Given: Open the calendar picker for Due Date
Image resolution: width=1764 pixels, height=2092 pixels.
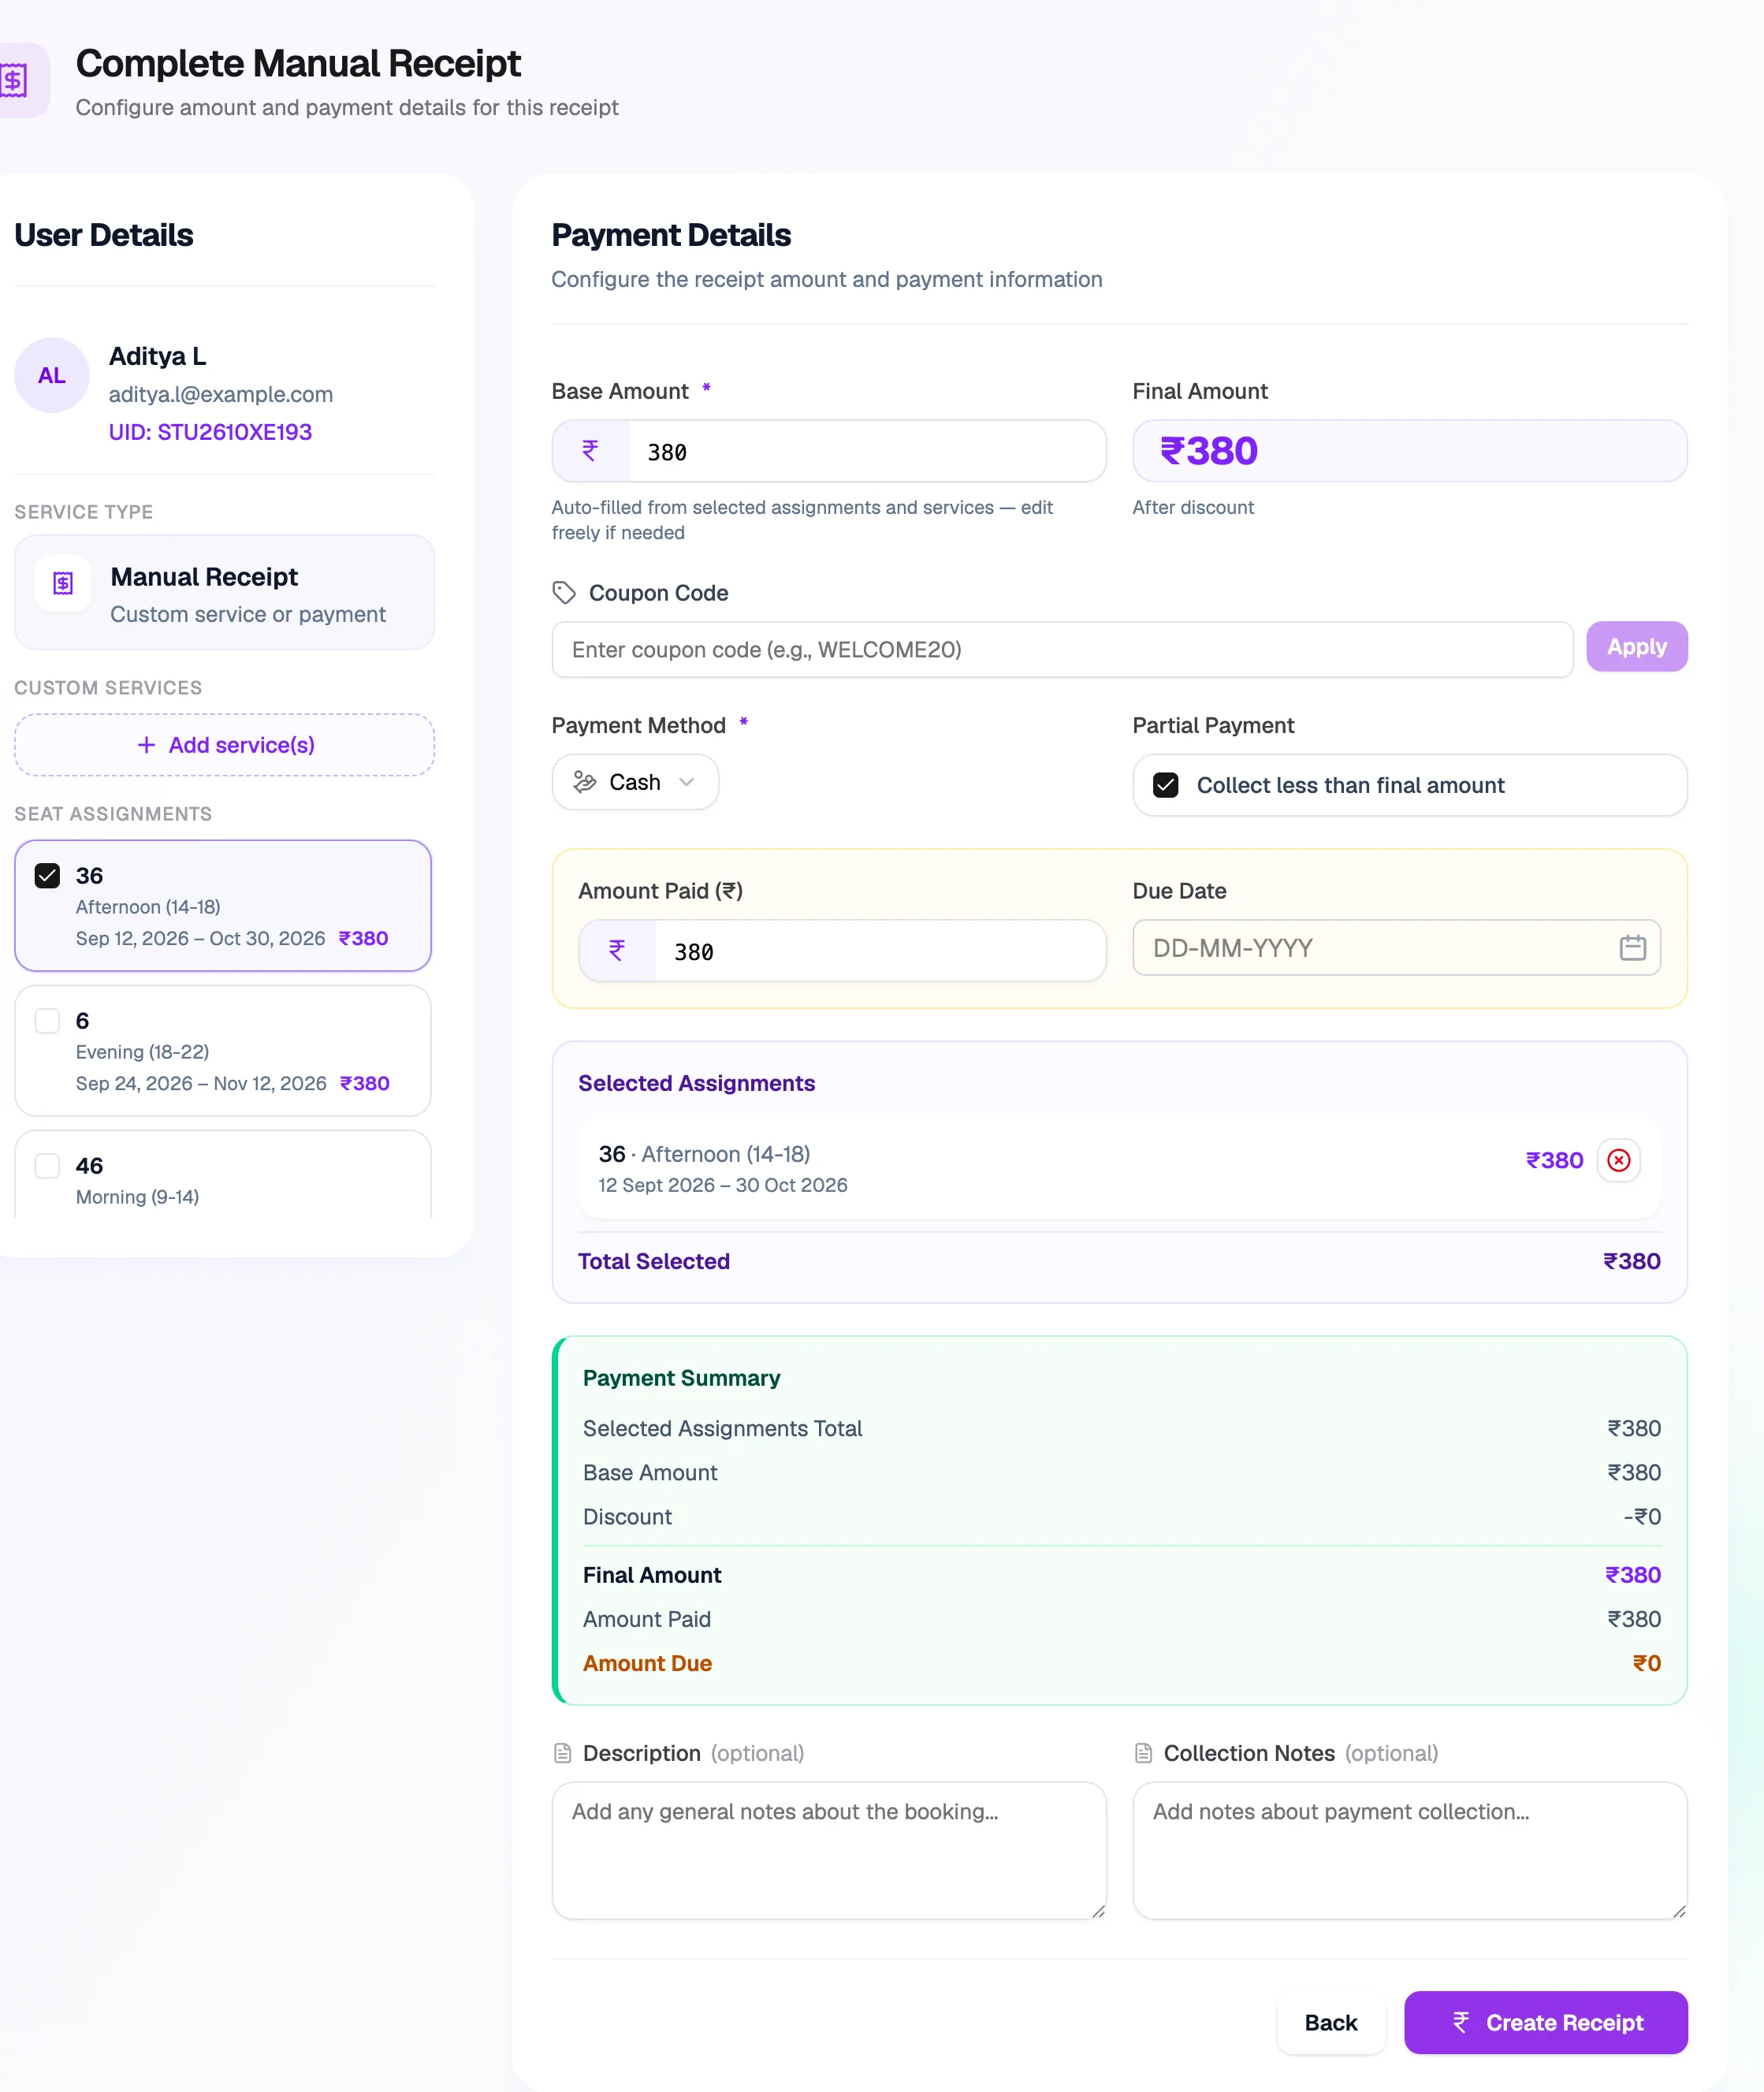Looking at the screenshot, I should point(1632,947).
